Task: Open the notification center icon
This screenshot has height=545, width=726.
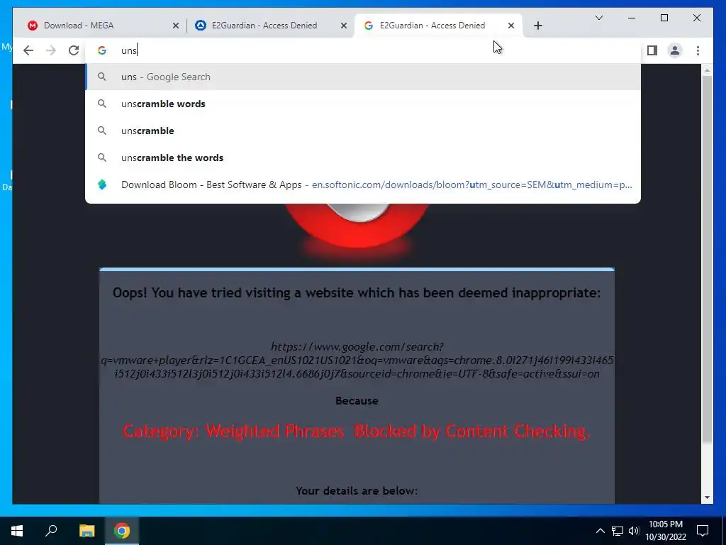Action: click(703, 531)
